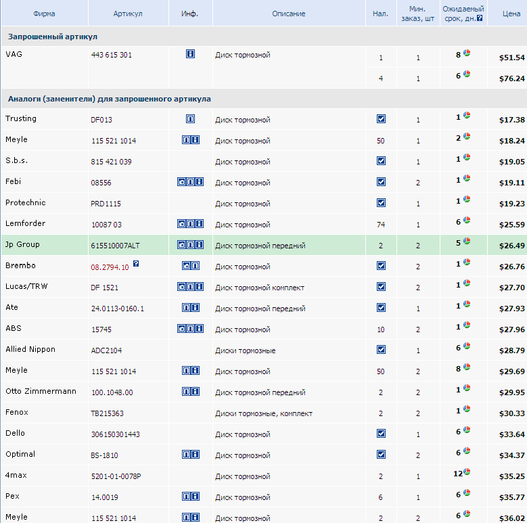Toggle availability checkbox in the Lucas/TRW row
The height and width of the screenshot is (523, 527).
point(381,286)
